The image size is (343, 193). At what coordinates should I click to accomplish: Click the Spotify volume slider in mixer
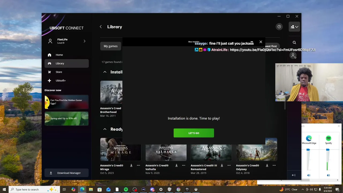pyautogui.click(x=328, y=150)
